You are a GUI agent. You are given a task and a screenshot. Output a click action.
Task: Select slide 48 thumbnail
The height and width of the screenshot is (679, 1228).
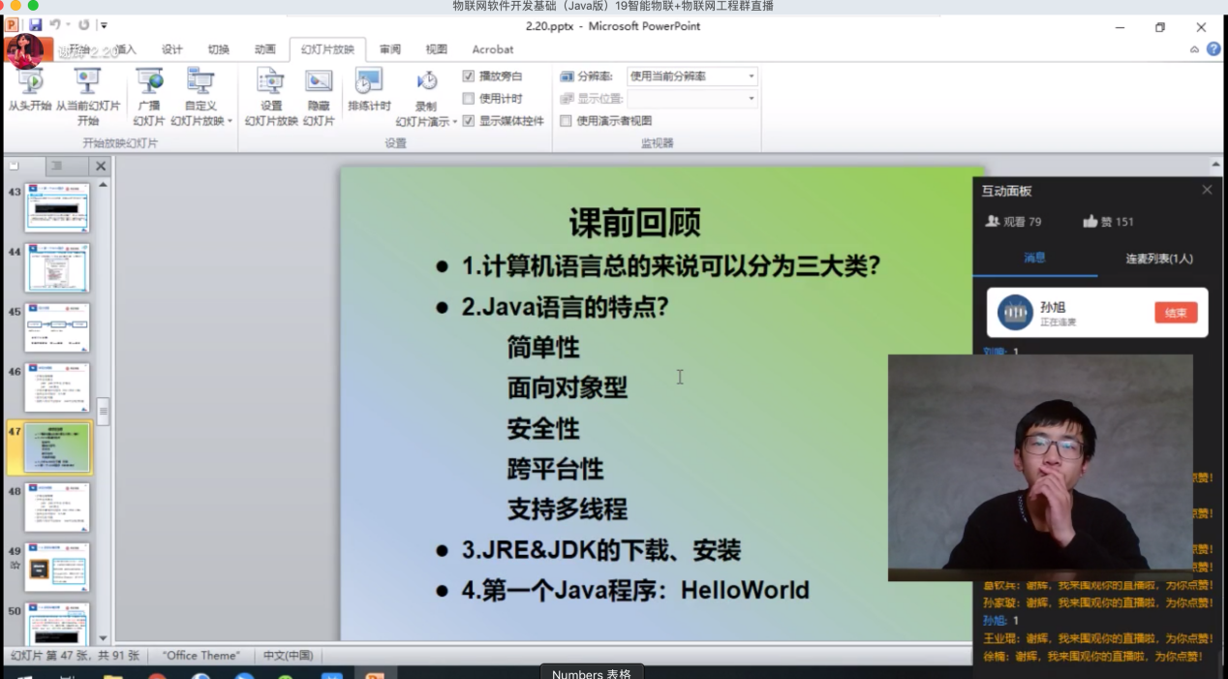(57, 507)
